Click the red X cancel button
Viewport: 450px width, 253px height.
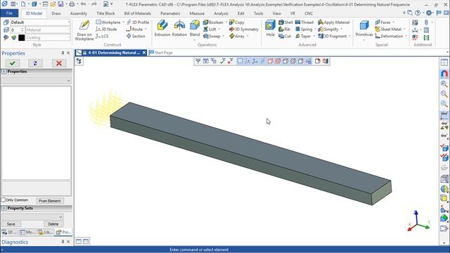[x=59, y=63]
